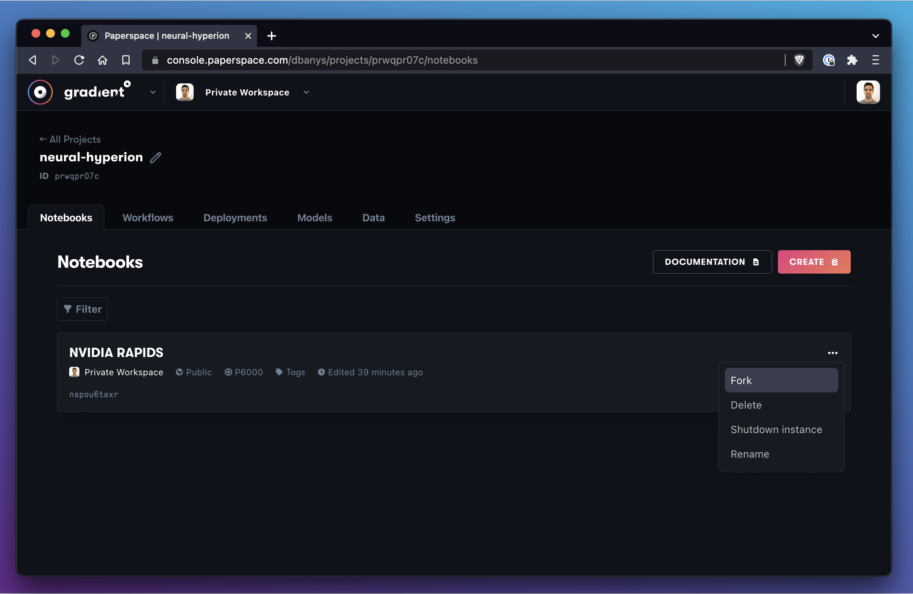Click the CREATE button icon
Viewport: 913px width, 594px height.
pos(835,262)
